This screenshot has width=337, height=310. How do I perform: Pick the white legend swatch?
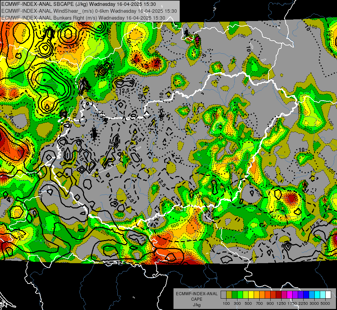coord(328,295)
